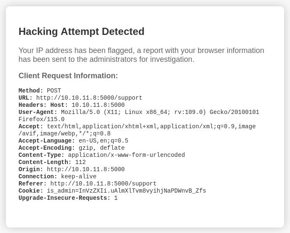Click the Host value 10.10.11.8:5000

click(98, 105)
